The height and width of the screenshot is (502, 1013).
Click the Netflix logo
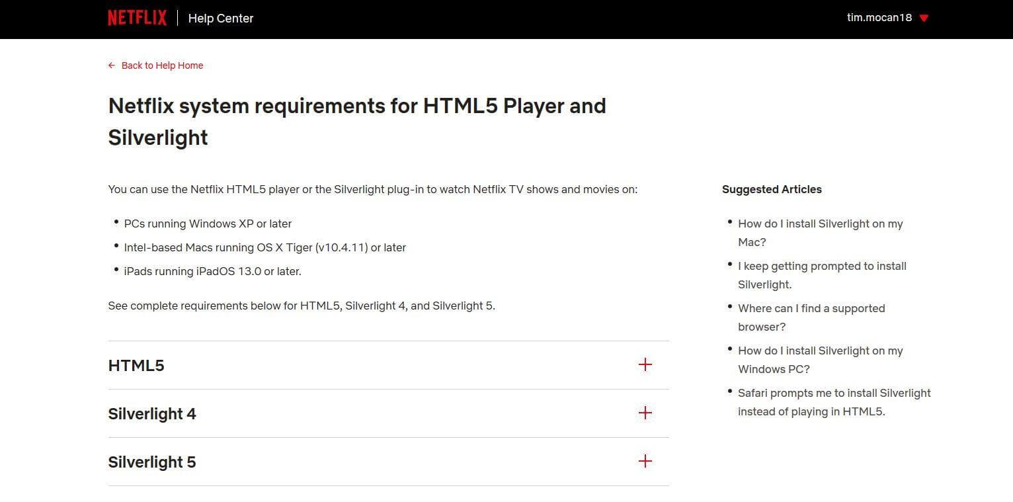click(x=138, y=18)
